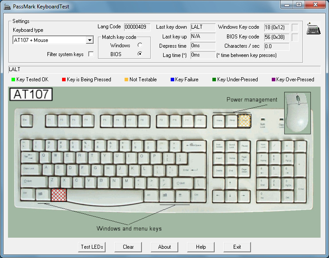Click the F1 key on the keyboard image
Viewport: 329px width, 258px height.
pyautogui.click(x=51, y=121)
